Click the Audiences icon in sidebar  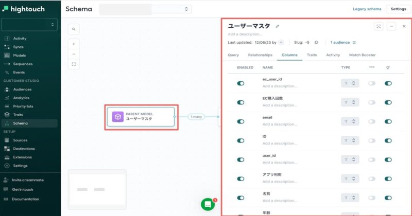pos(7,89)
